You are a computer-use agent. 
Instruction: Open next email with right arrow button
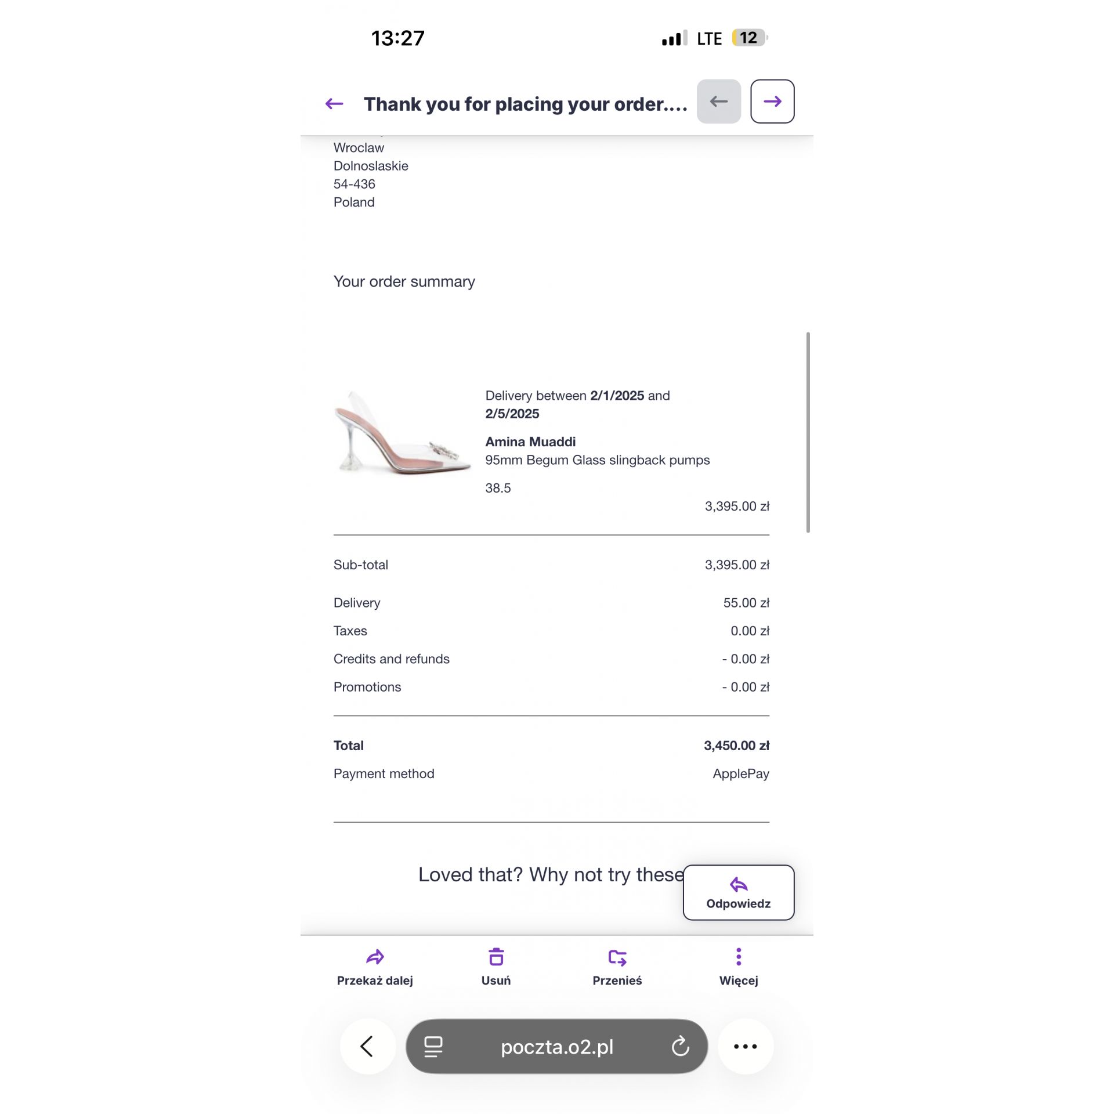(x=772, y=102)
